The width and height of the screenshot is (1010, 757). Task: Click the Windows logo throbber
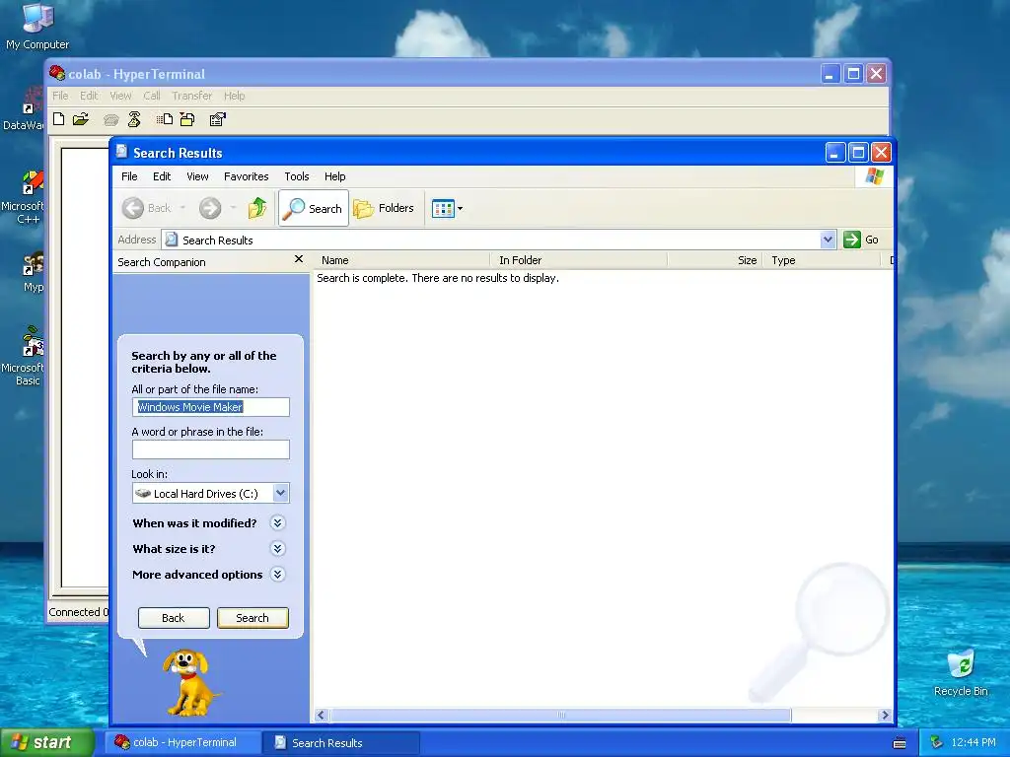click(x=874, y=176)
